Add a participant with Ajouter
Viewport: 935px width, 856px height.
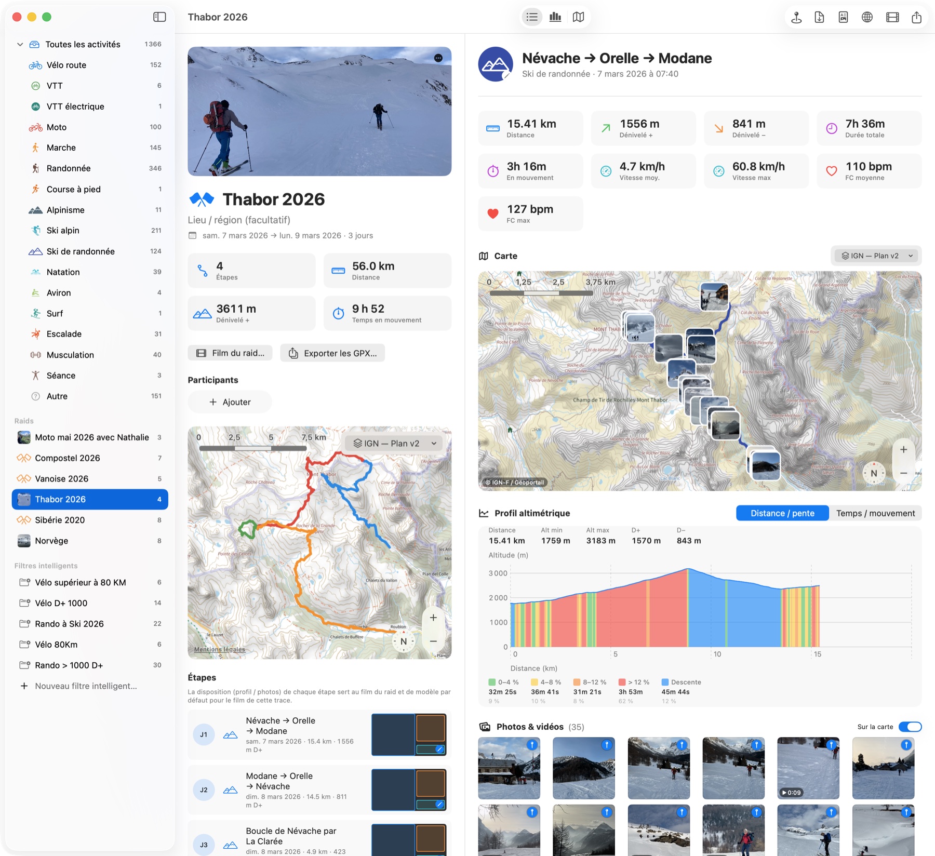[230, 402]
